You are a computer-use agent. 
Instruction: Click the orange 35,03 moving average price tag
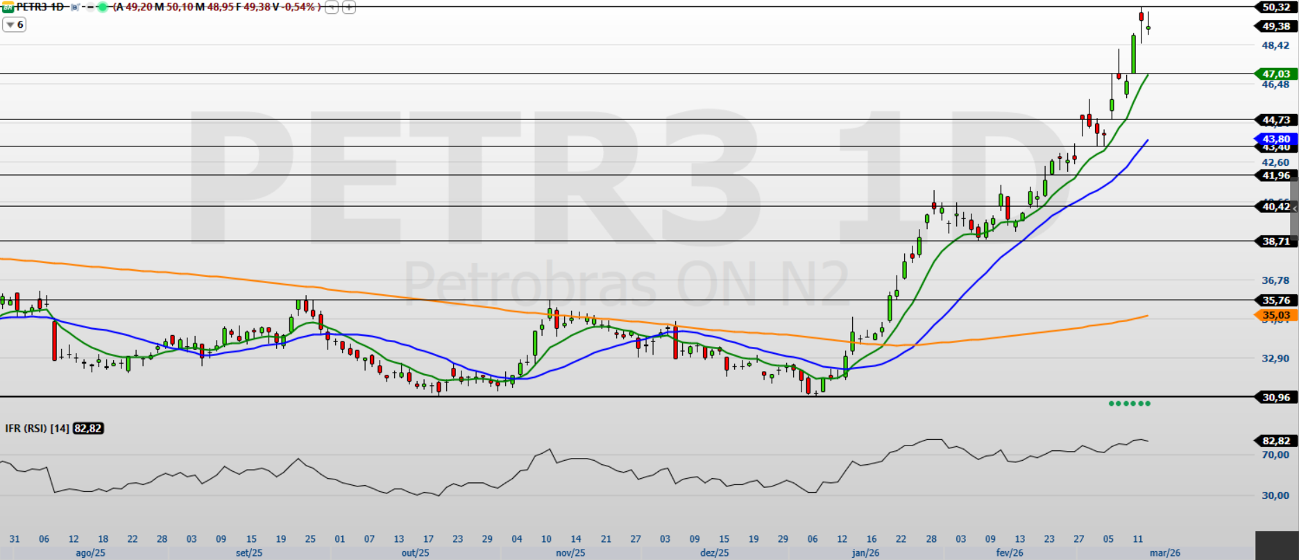pyautogui.click(x=1275, y=315)
